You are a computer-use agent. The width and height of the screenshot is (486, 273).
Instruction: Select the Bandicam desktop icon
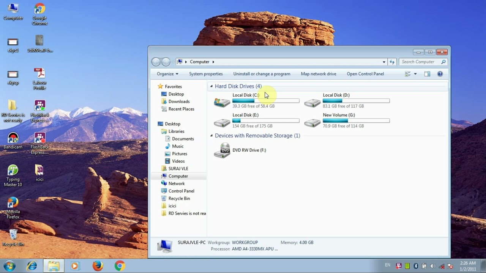click(x=13, y=141)
